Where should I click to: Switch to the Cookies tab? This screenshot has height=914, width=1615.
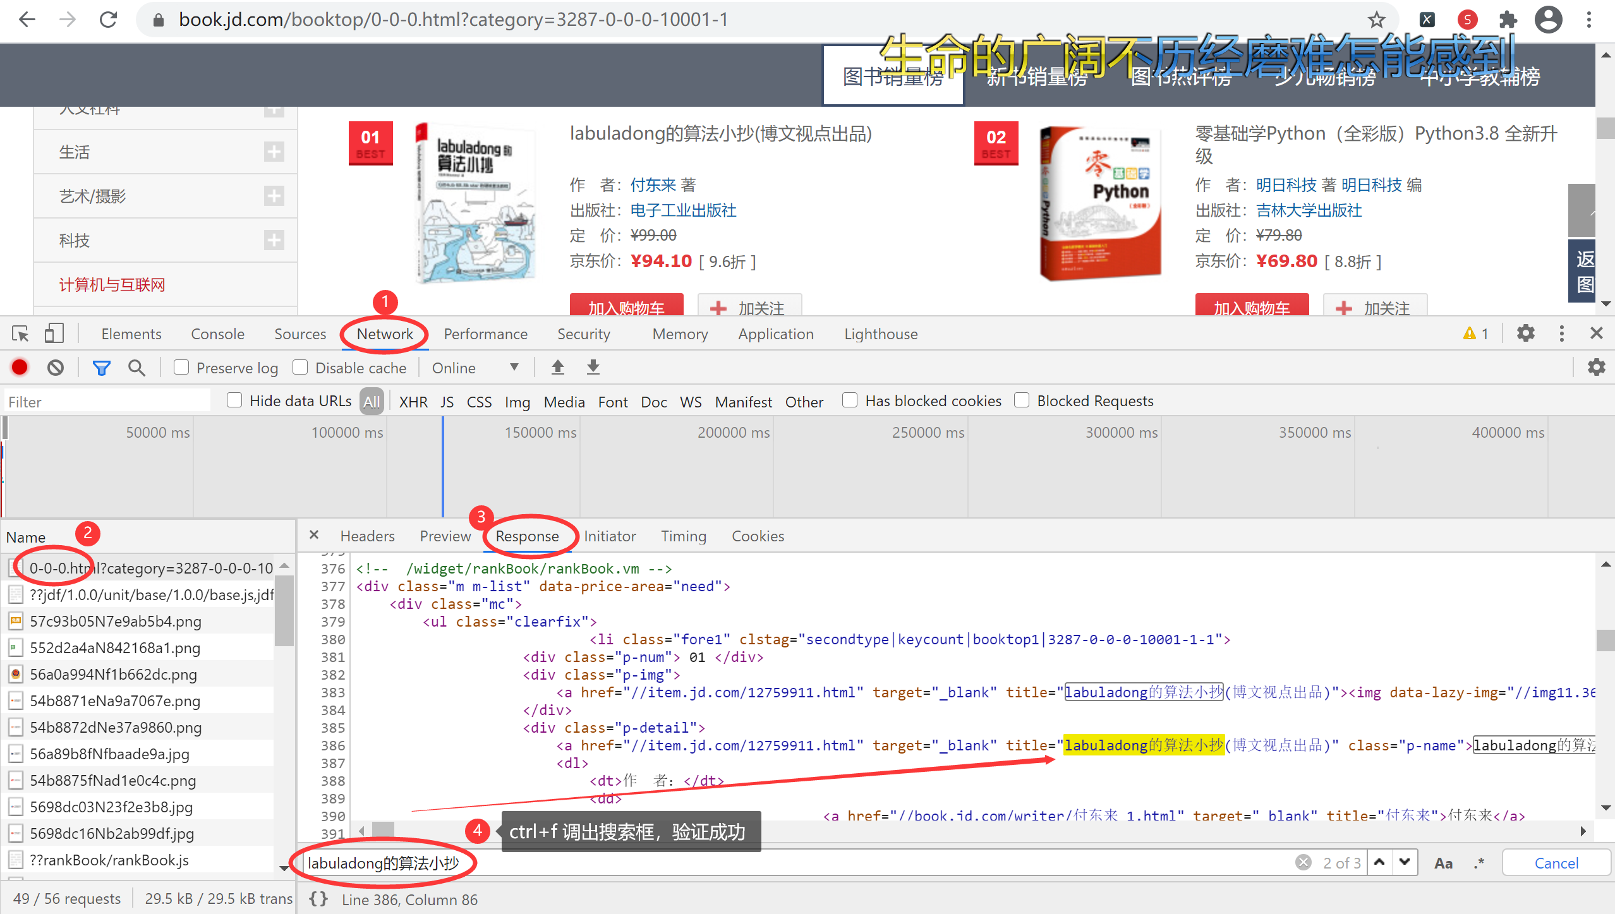(758, 536)
